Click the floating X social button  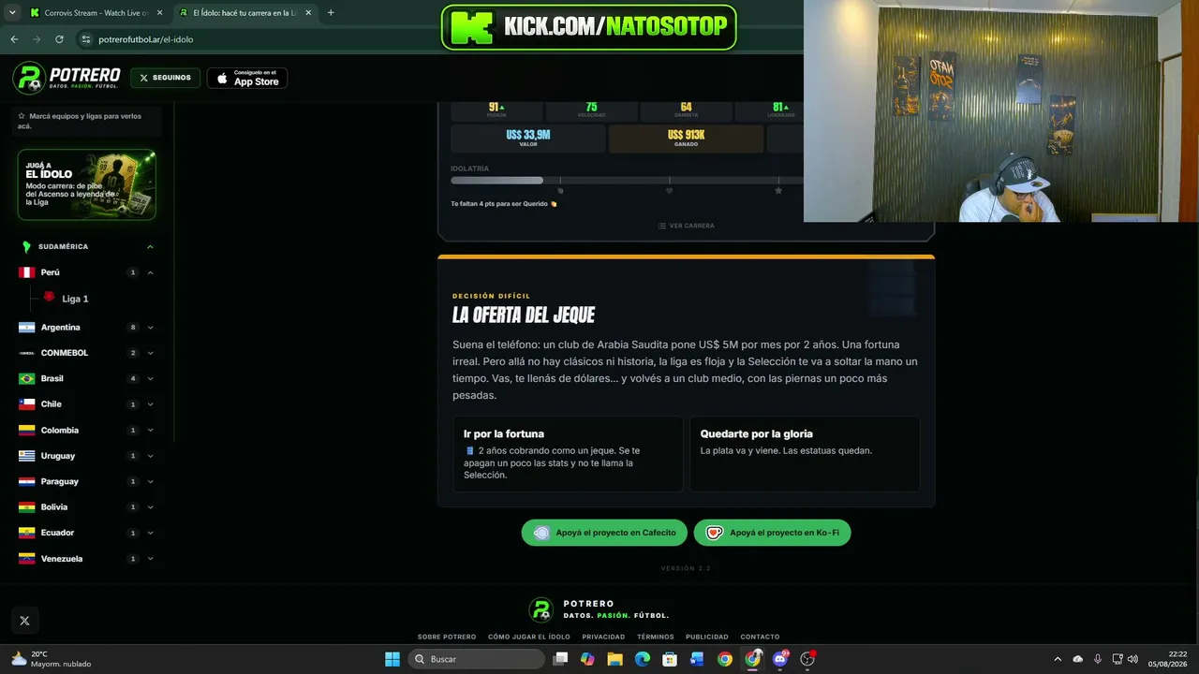point(24,620)
